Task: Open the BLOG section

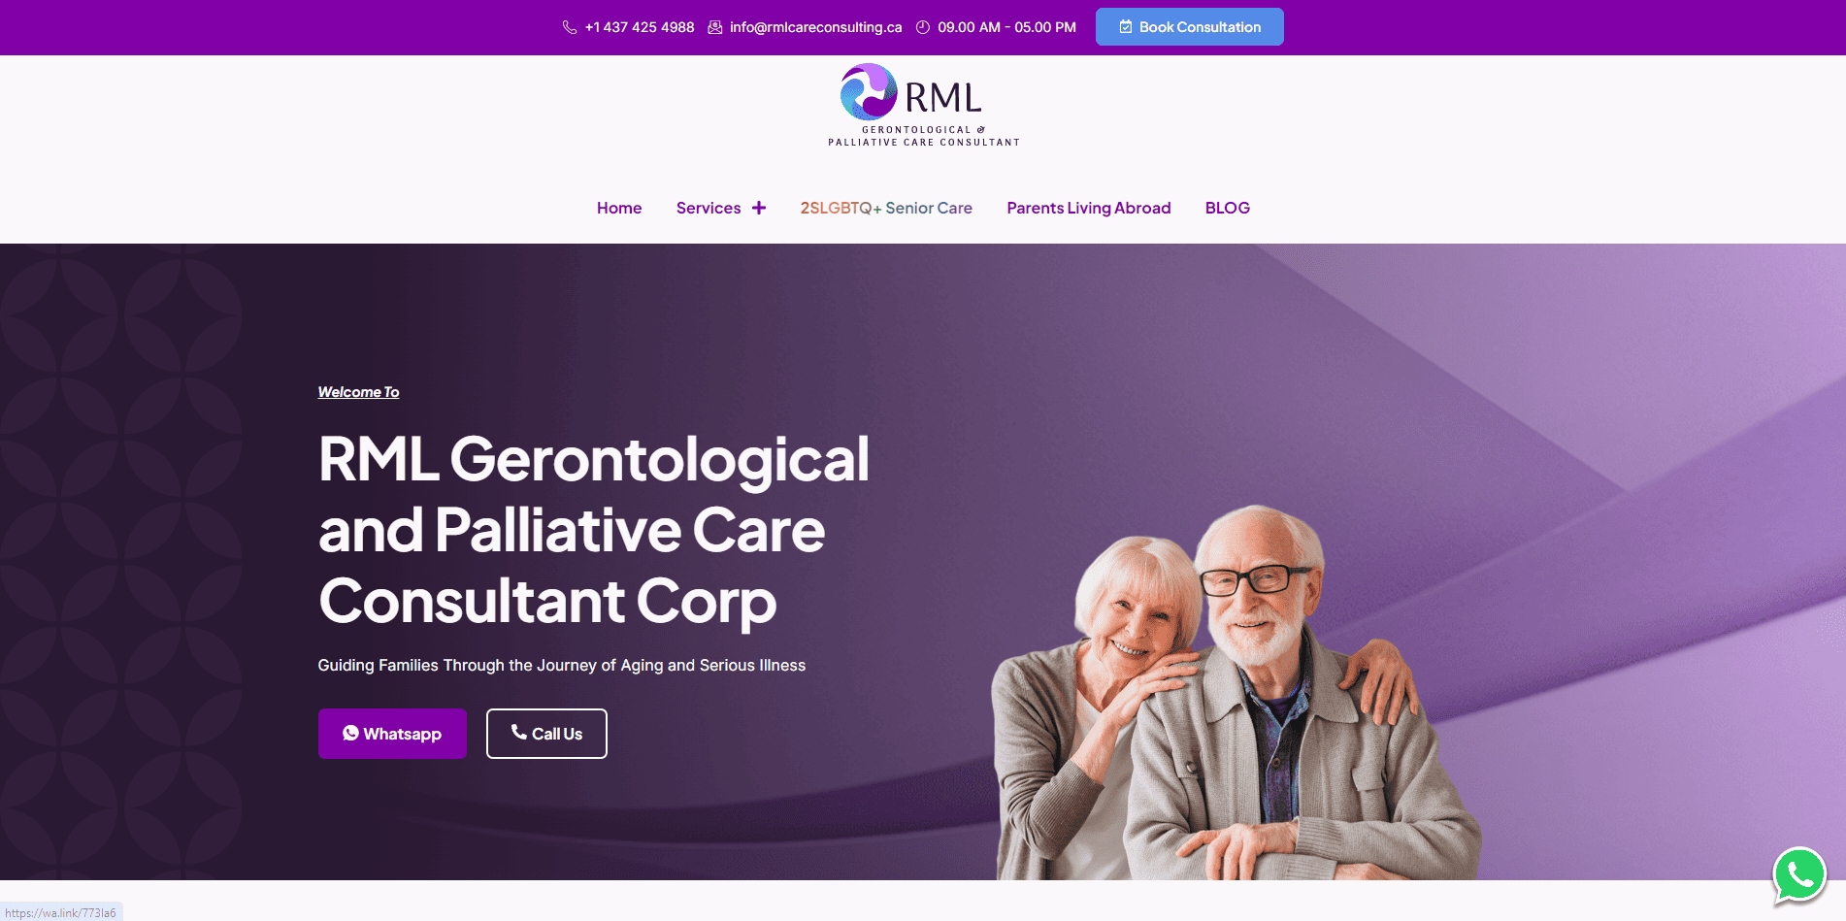Action: [1228, 208]
